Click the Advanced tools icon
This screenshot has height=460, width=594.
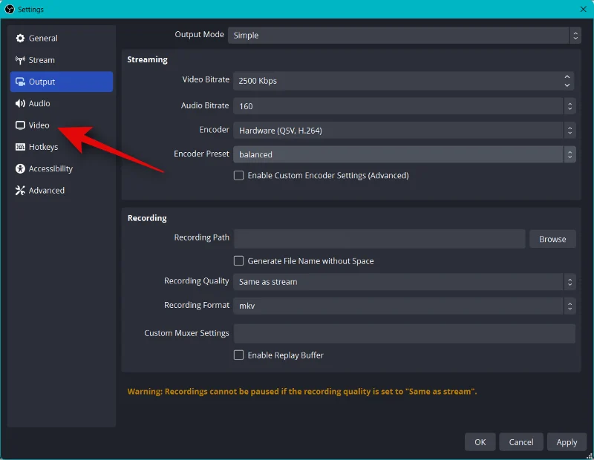pyautogui.click(x=20, y=191)
